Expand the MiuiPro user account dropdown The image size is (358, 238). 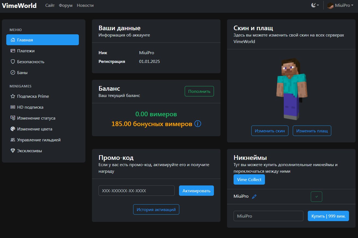340,5
